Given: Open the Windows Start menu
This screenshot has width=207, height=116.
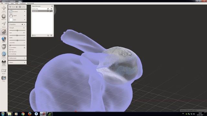Looking at the screenshot, I should click(x=3, y=114).
